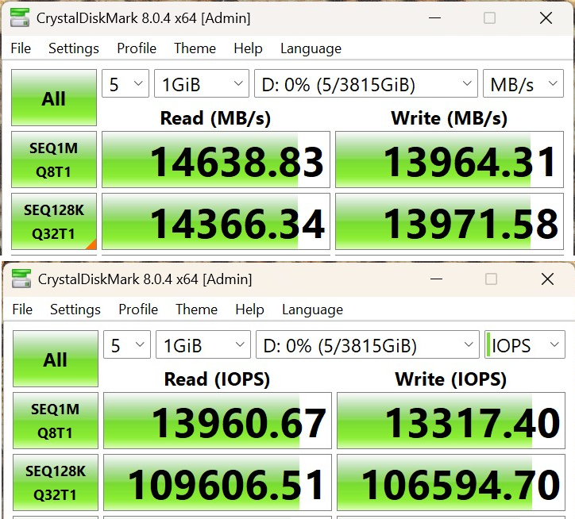The image size is (575, 519).
Task: Click read result 14638.83
Action: 216,160
